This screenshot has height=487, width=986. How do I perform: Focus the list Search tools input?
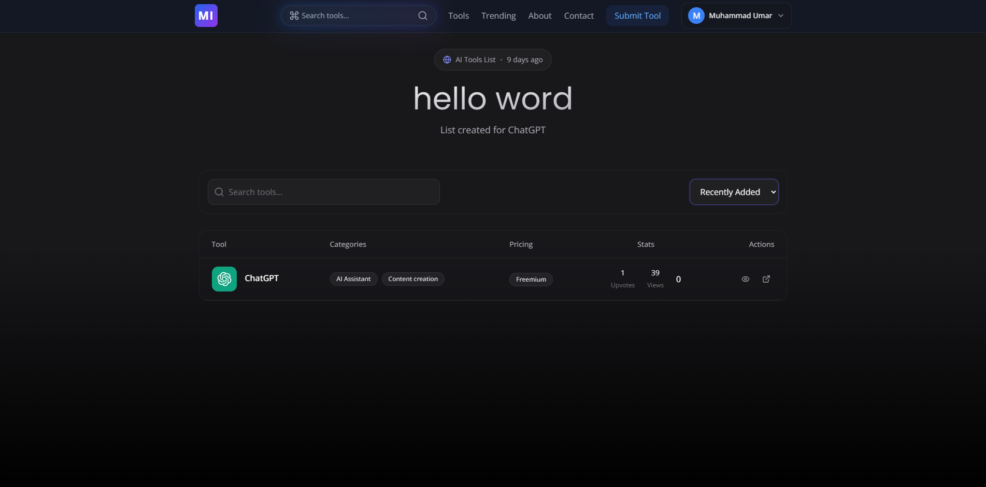(x=324, y=192)
